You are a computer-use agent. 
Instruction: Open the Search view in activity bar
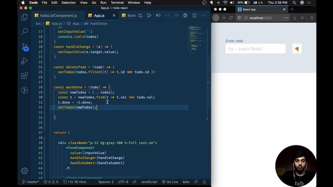coord(24,32)
